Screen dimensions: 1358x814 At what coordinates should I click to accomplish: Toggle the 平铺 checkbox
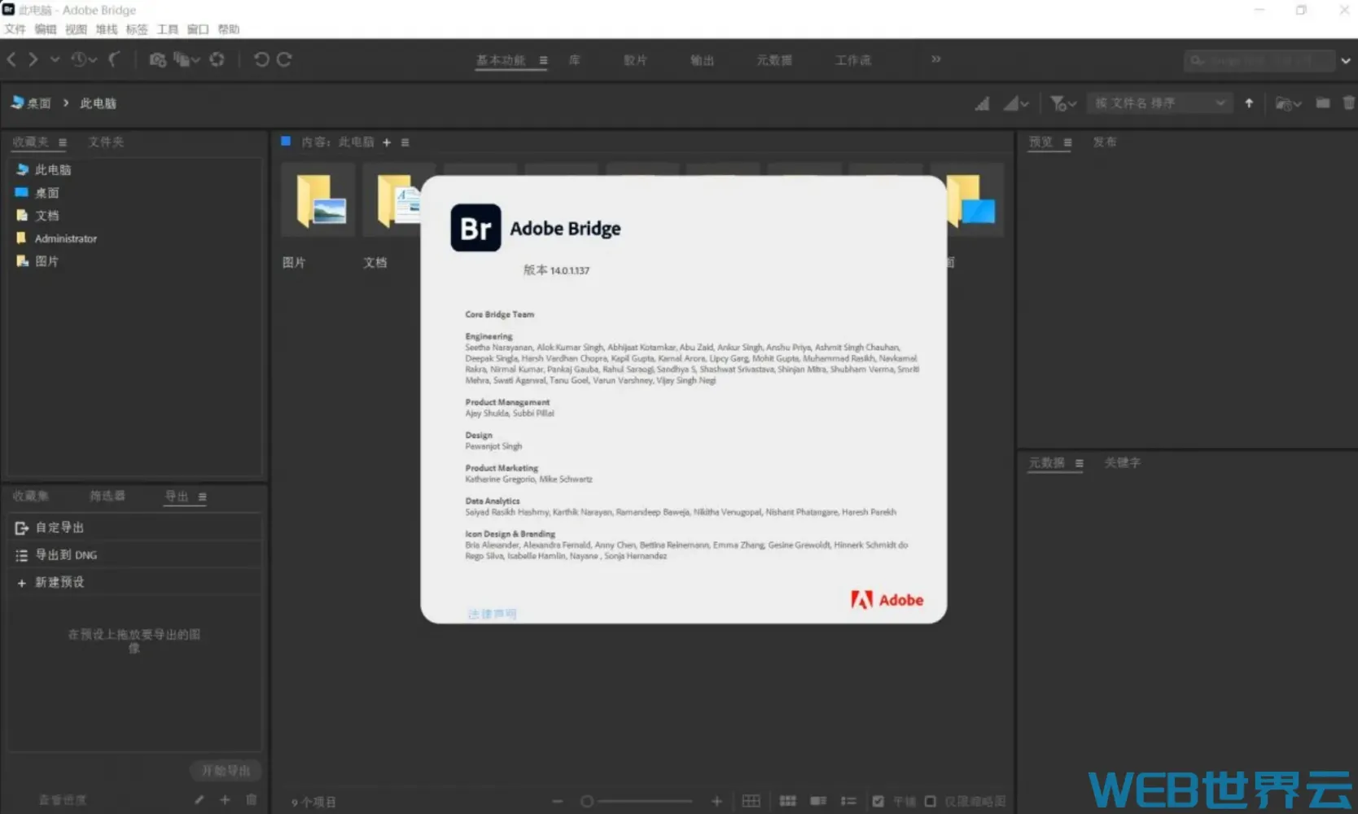click(x=878, y=802)
